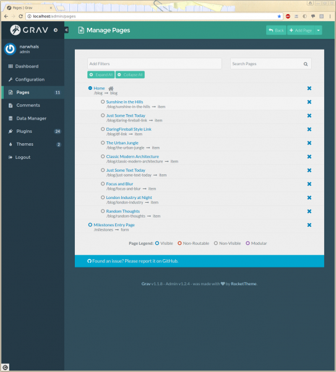Viewport: 336px width, 372px height.
Task: Click the GitHub icon in the blue banner
Action: click(89, 261)
